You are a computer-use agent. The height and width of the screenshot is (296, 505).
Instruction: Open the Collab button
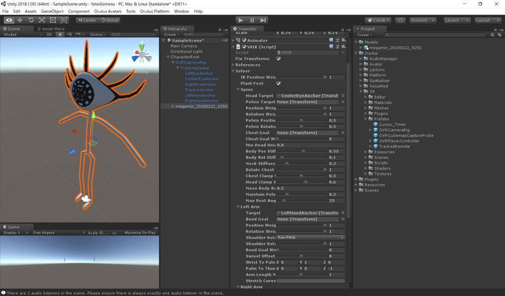click(x=378, y=20)
